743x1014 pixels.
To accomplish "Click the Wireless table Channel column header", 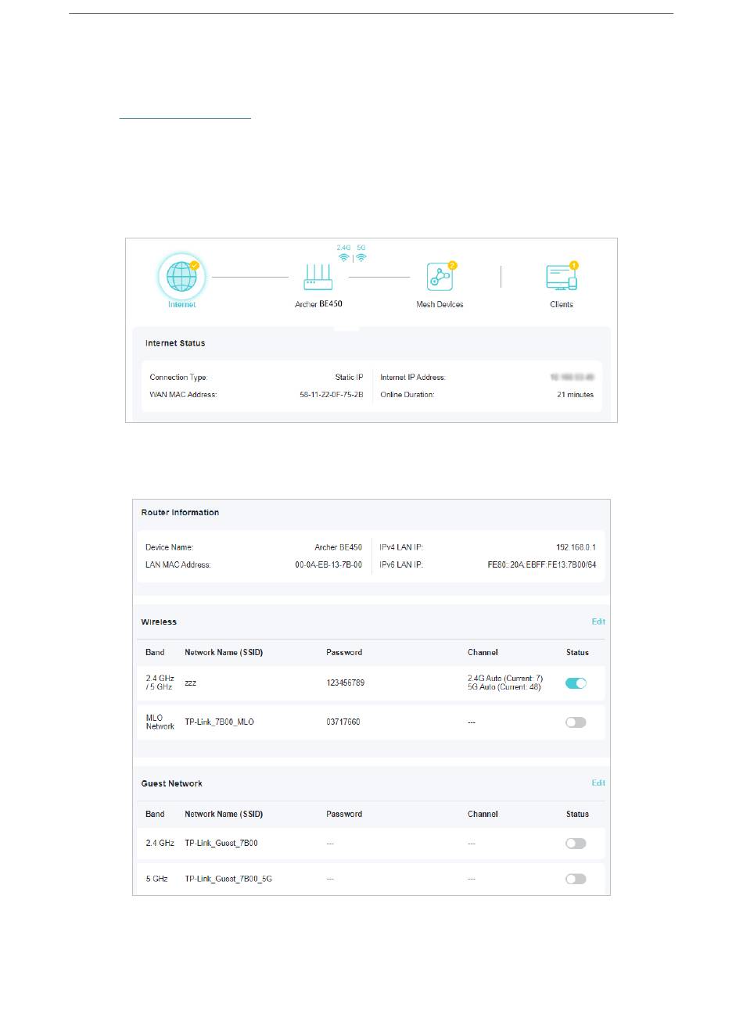I will 483,653.
